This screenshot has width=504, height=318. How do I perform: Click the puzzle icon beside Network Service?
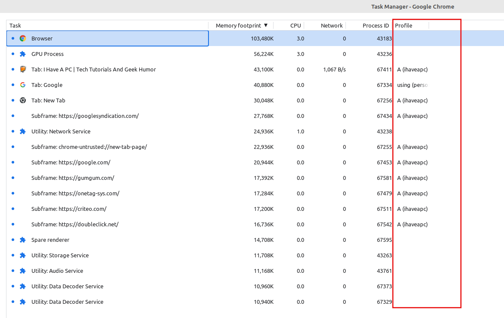(23, 131)
